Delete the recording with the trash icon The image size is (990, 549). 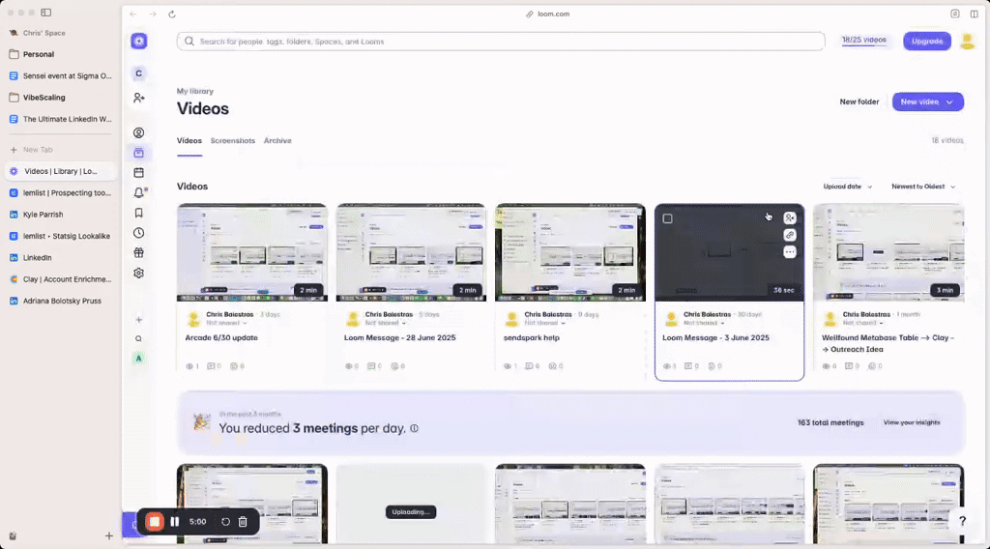tap(243, 522)
